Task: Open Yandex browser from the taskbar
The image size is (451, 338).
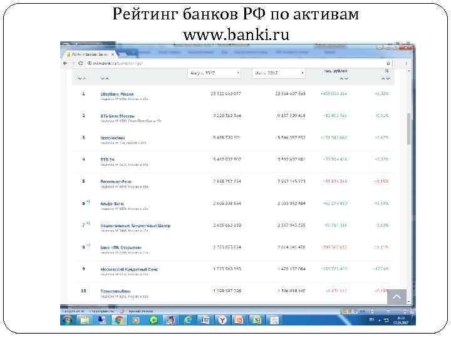Action: click(x=222, y=320)
